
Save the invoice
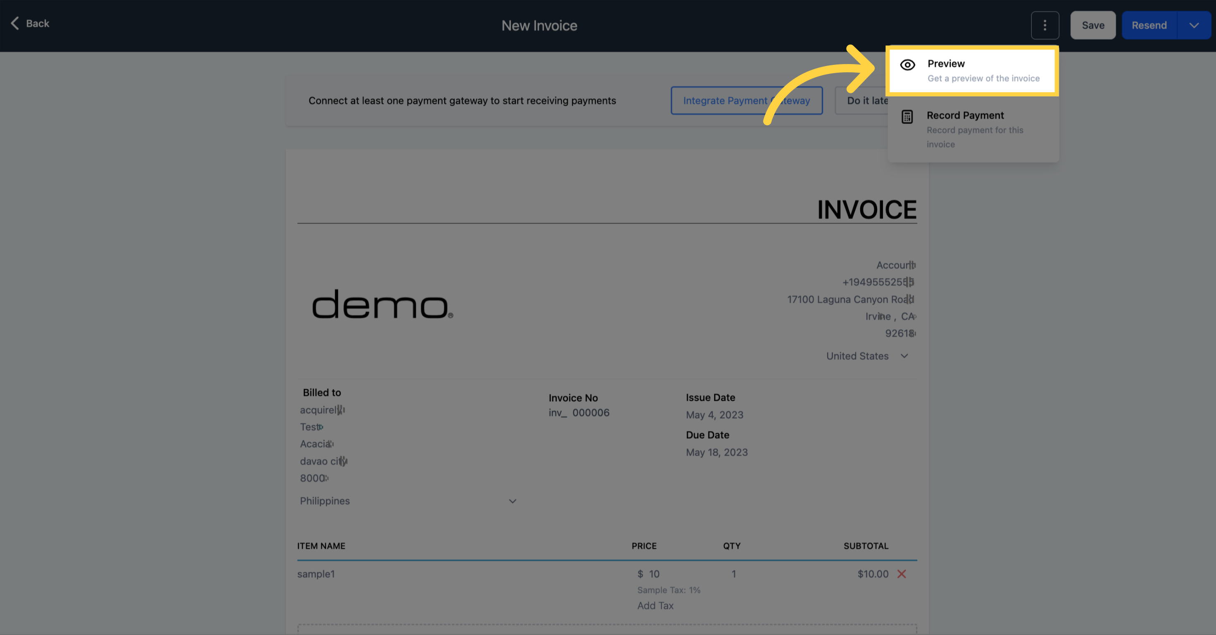[1093, 26]
